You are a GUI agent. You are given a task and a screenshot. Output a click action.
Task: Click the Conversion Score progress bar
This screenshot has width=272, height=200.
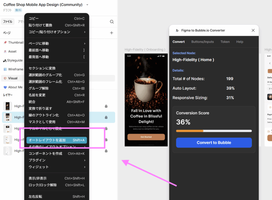tap(214, 131)
